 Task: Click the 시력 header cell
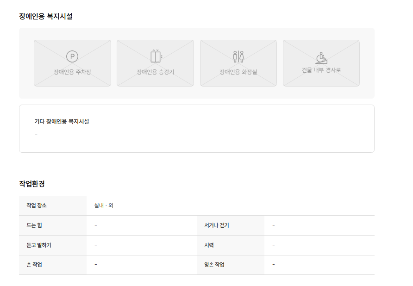pyautogui.click(x=209, y=245)
